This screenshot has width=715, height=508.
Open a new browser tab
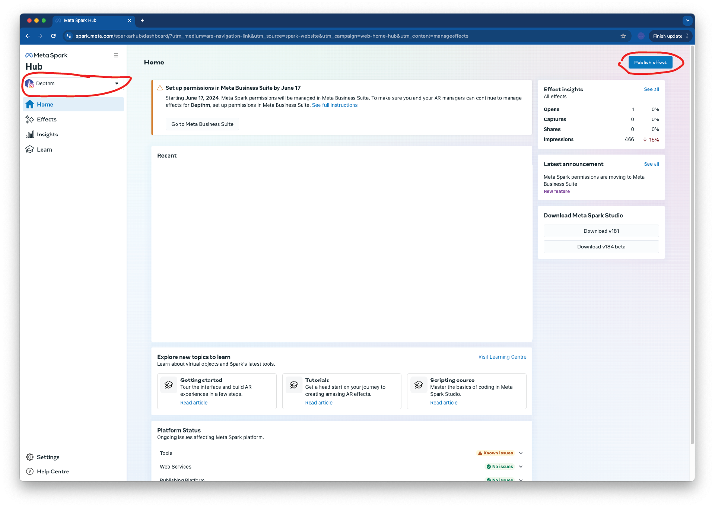(142, 20)
